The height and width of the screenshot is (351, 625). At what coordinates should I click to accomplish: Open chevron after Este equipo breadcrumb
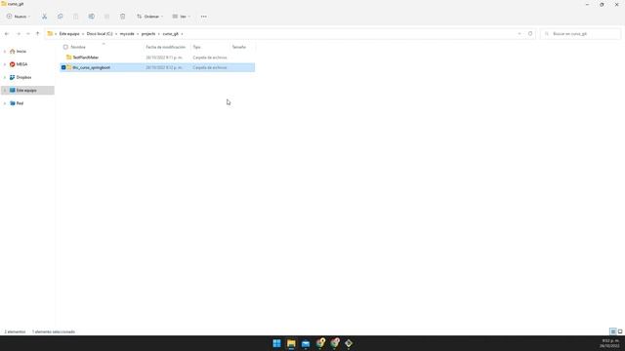[x=83, y=34]
